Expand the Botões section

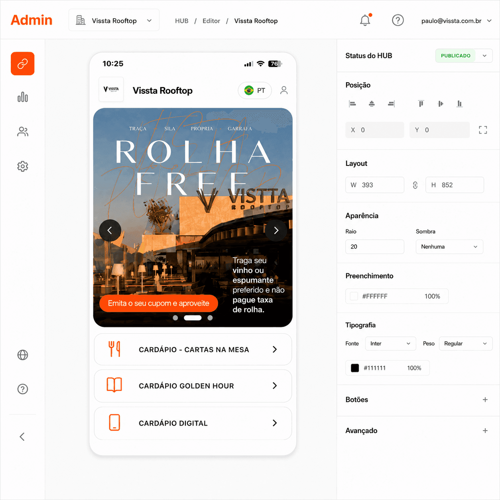485,400
